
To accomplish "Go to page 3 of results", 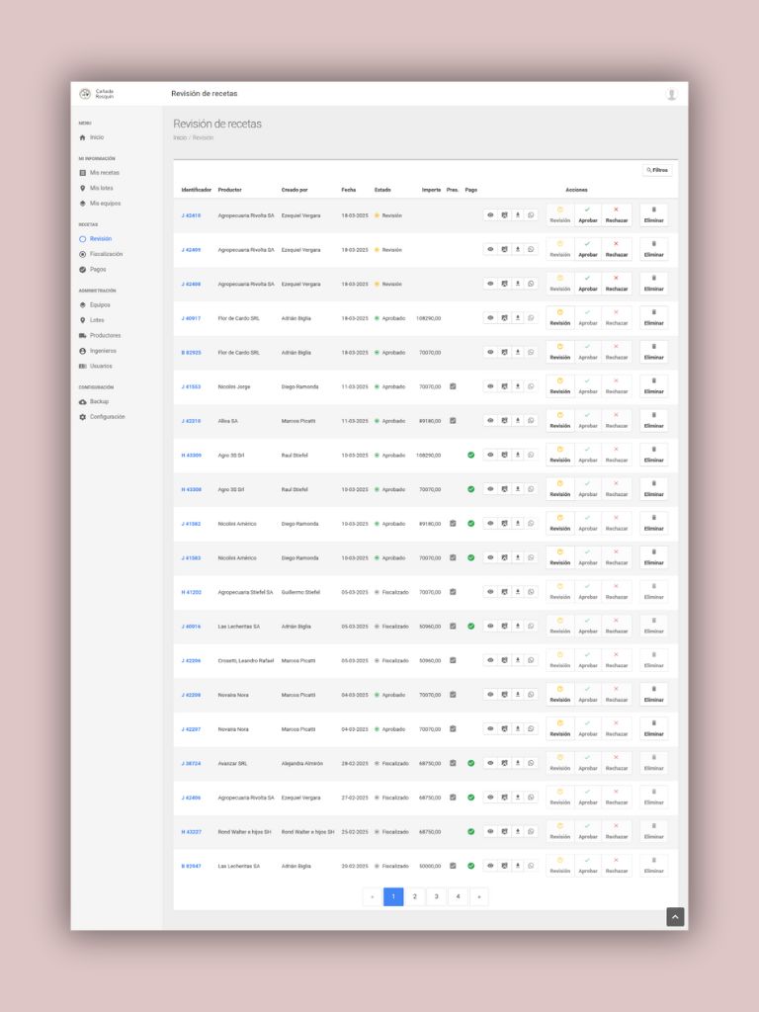I will click(436, 897).
